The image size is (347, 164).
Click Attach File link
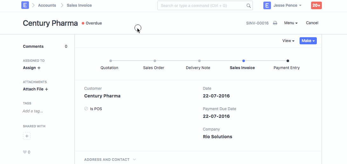coord(35,89)
